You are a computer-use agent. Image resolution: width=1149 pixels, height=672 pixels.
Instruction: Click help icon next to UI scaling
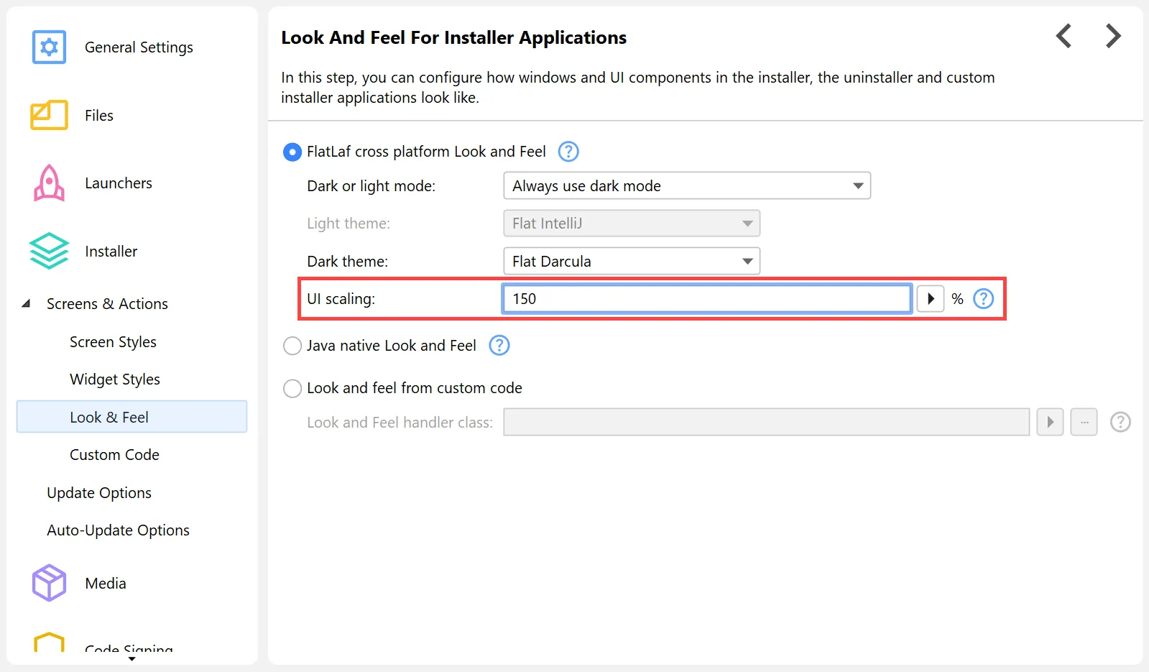click(x=983, y=299)
